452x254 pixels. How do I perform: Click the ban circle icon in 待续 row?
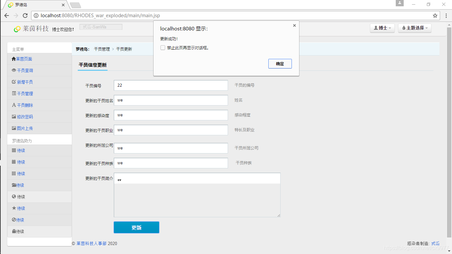point(14,220)
